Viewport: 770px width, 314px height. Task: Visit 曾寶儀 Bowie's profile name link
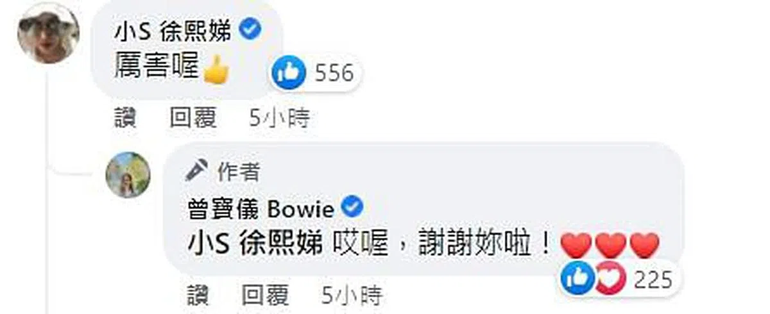pos(261,208)
